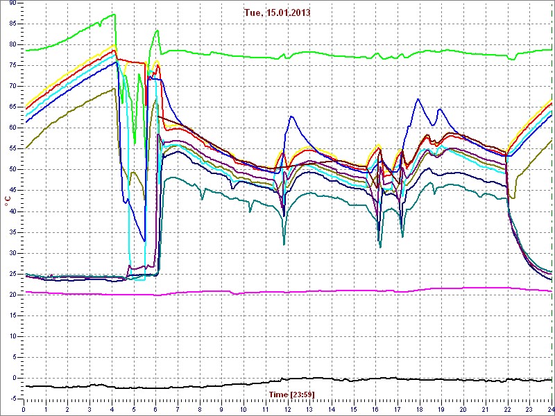Click the "75" temperature axis label
The height and width of the screenshot is (416, 555).
point(12,65)
